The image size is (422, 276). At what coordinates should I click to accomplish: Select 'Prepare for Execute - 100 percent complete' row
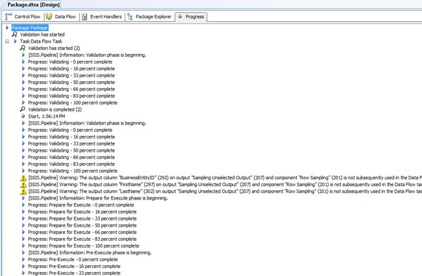(84, 246)
